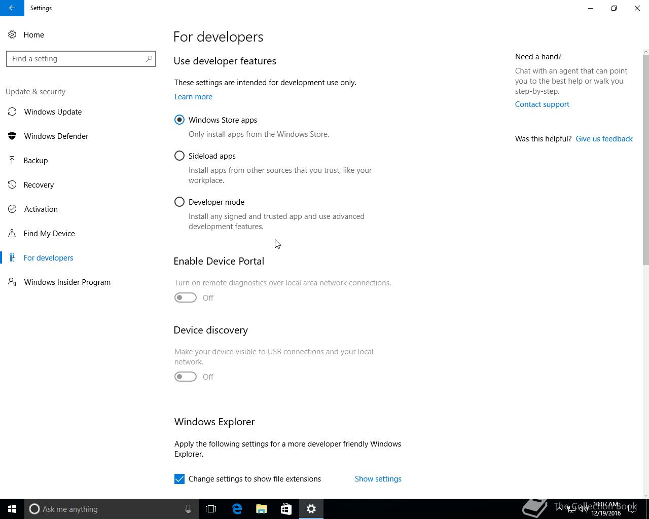
Task: Click the vertical scrollbar thumb
Action: 646,160
